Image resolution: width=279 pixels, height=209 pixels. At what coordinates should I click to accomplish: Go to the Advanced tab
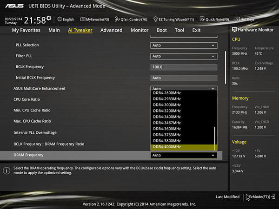(112, 30)
